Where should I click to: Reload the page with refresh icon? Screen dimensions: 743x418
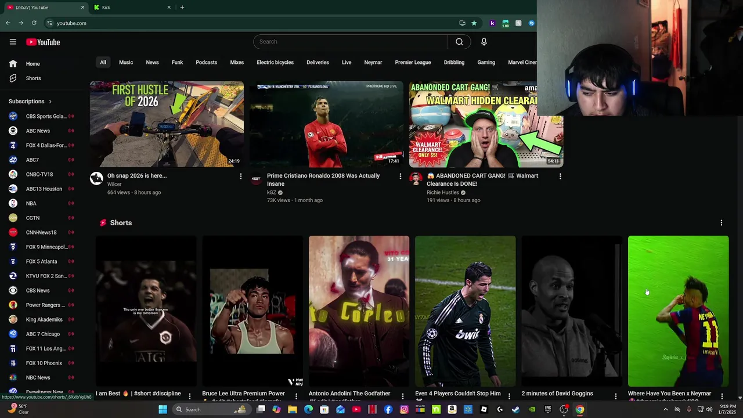pos(34,23)
